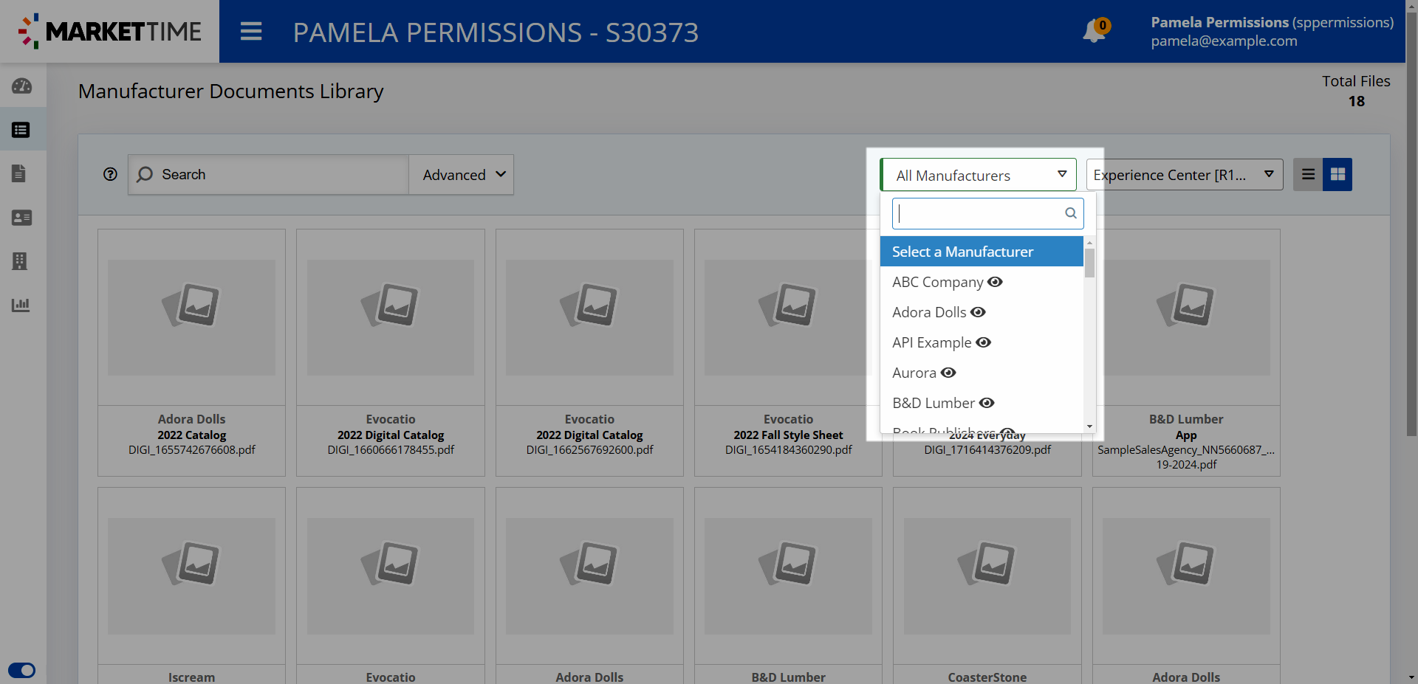Click the search help question mark icon
The image size is (1418, 684).
click(111, 174)
